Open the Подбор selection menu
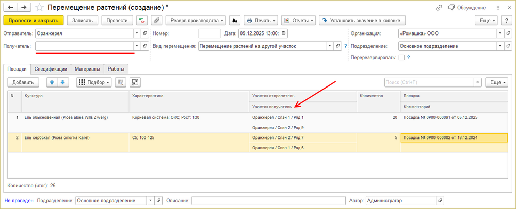Screen dimensions: 516x209 [x=94, y=82]
